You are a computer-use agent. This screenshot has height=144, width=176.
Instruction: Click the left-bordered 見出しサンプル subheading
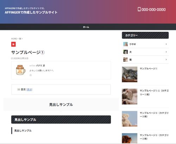pos(23,131)
